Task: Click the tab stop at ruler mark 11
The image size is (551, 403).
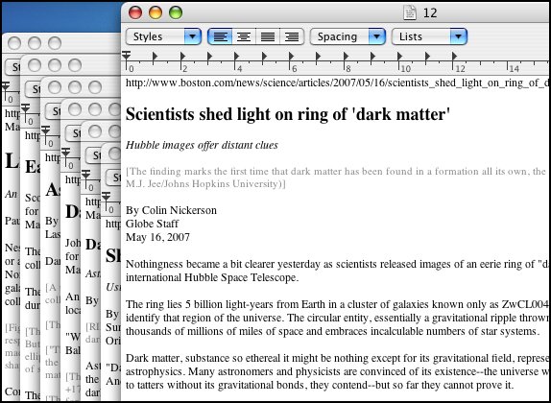Action: 427,56
